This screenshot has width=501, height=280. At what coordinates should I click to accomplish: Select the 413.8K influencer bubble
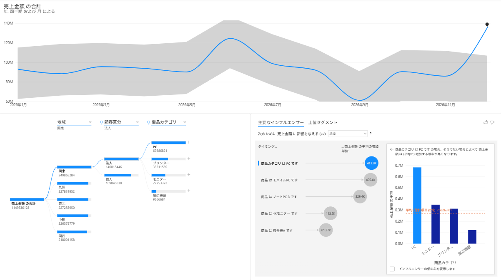pyautogui.click(x=371, y=163)
